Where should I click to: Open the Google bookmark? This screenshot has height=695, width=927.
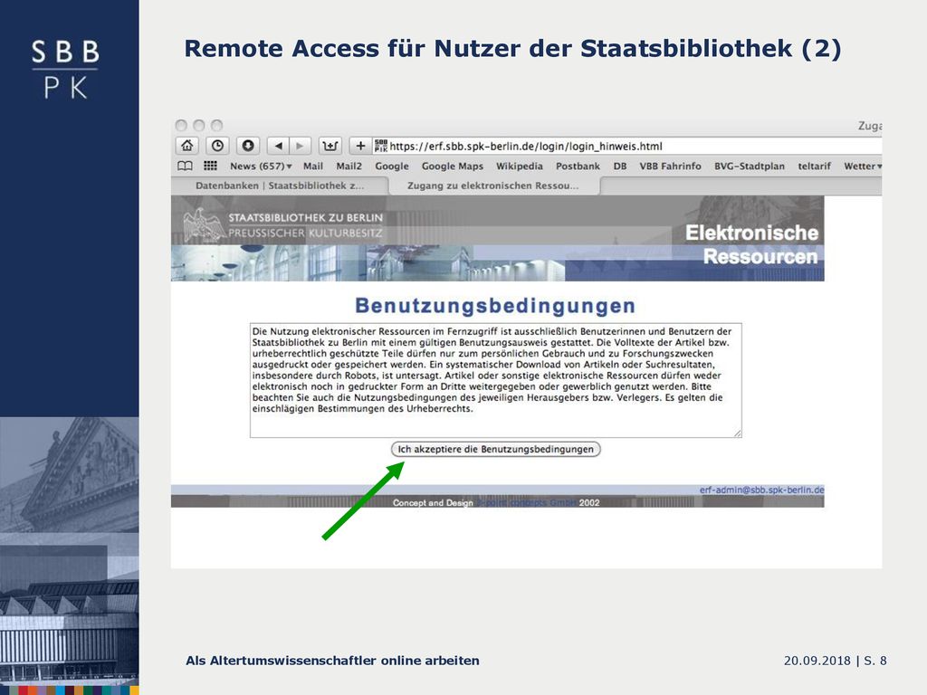(x=391, y=167)
